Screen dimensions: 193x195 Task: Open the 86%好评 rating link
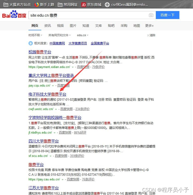point(80,132)
